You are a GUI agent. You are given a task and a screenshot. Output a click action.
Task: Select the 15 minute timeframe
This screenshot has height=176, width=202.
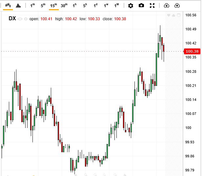53,6
